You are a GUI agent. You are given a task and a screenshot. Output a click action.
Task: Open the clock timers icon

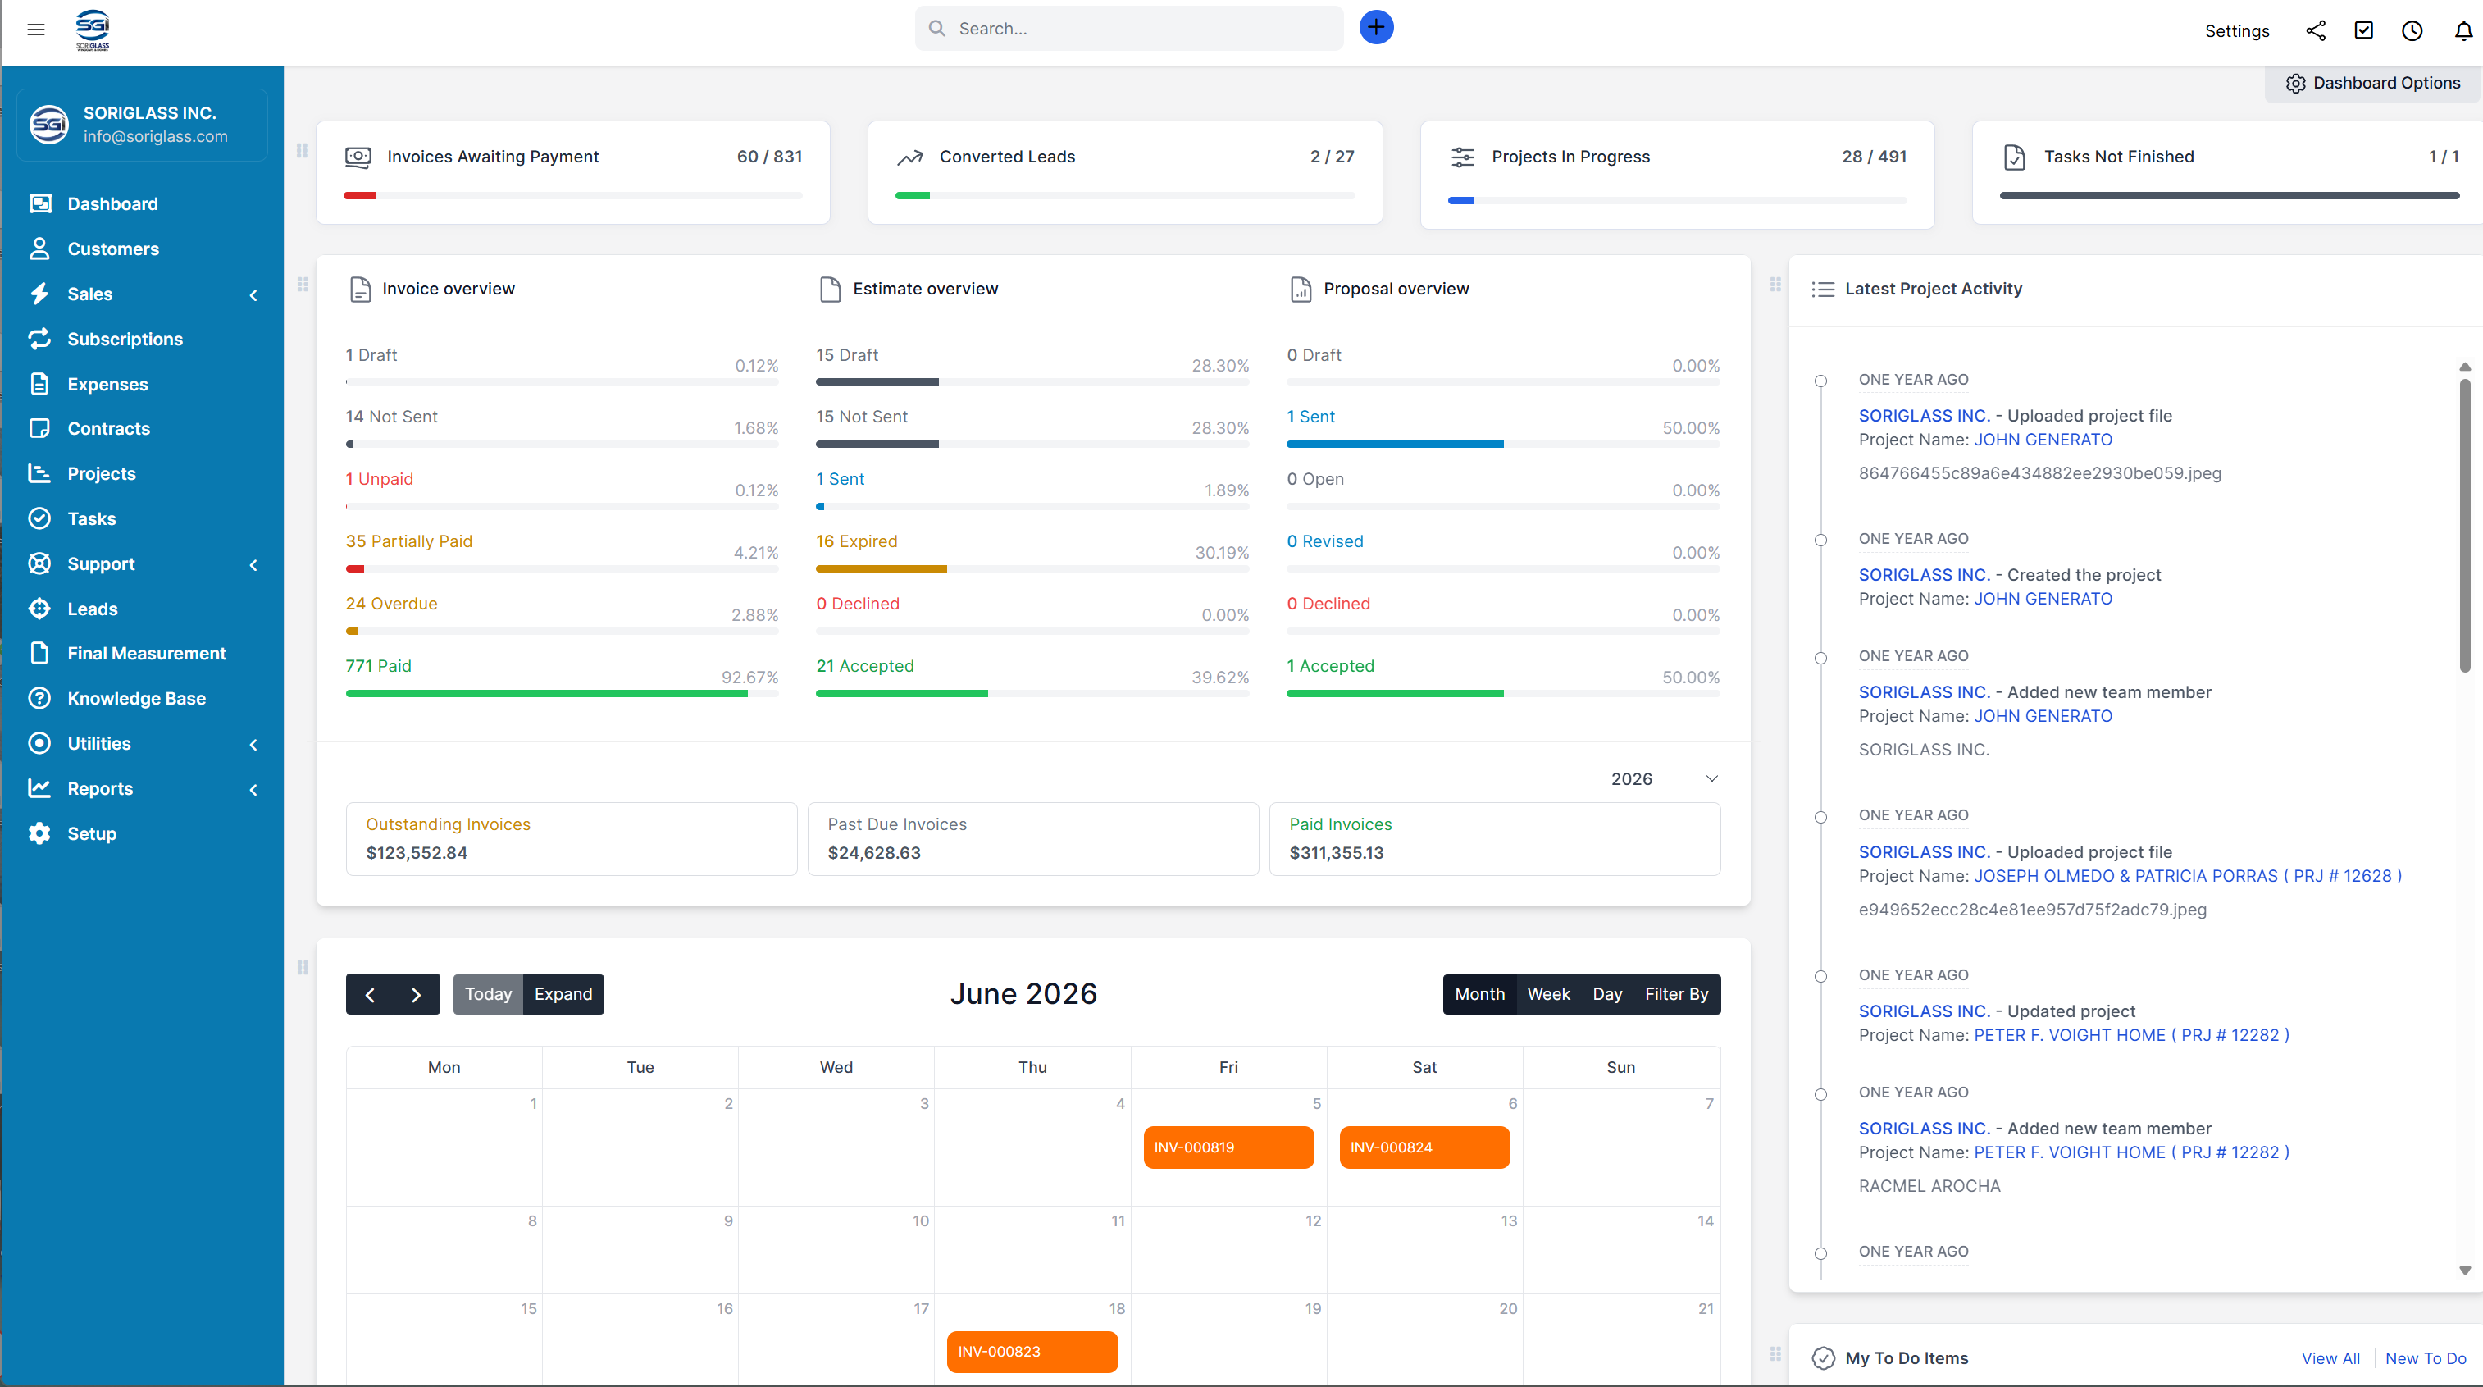[2412, 31]
